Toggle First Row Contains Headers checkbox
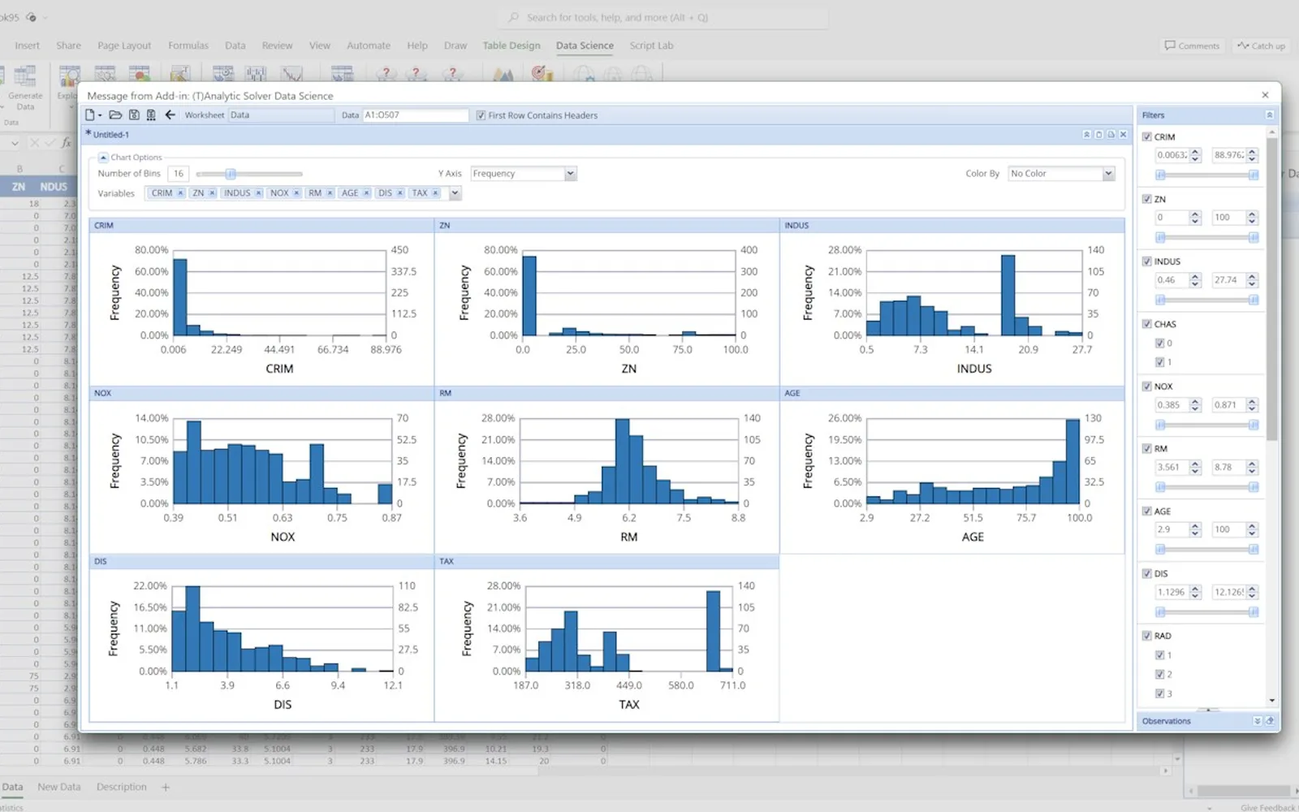 point(481,115)
